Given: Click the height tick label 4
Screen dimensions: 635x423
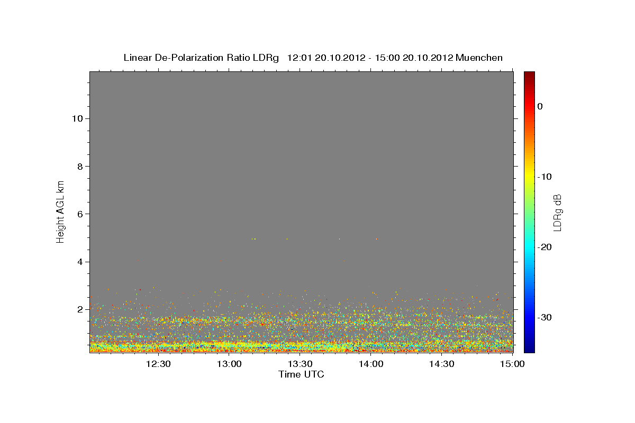Looking at the screenshot, I should coord(80,262).
